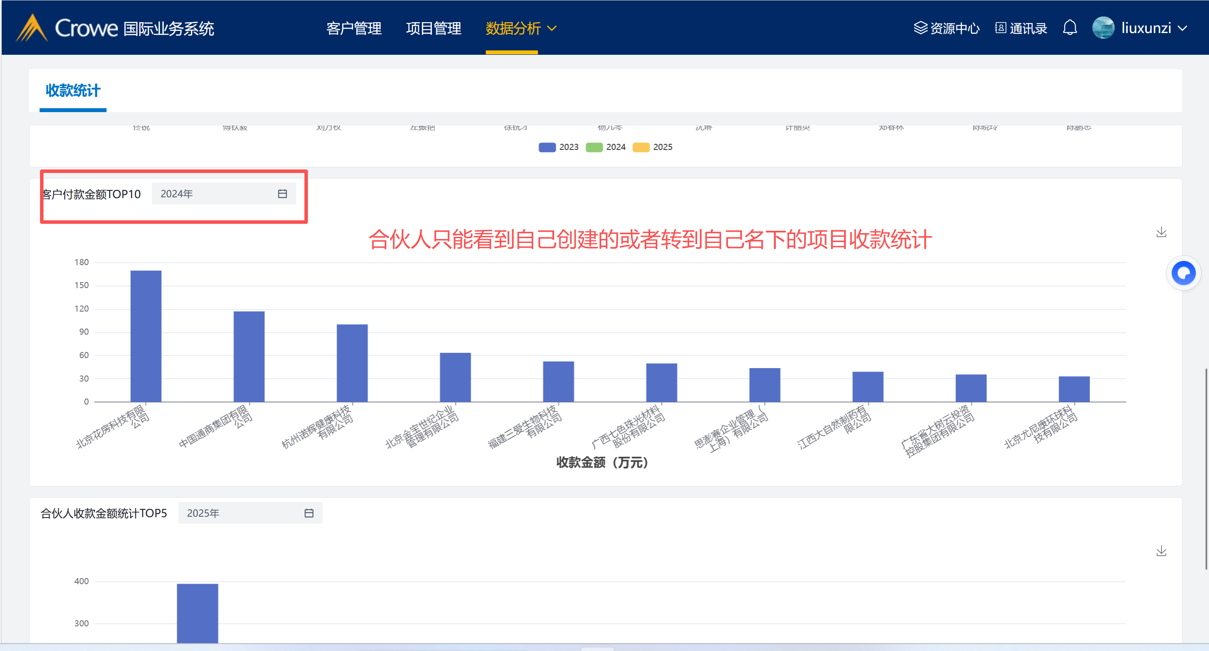Open the blue floating chat assistant

click(1183, 273)
